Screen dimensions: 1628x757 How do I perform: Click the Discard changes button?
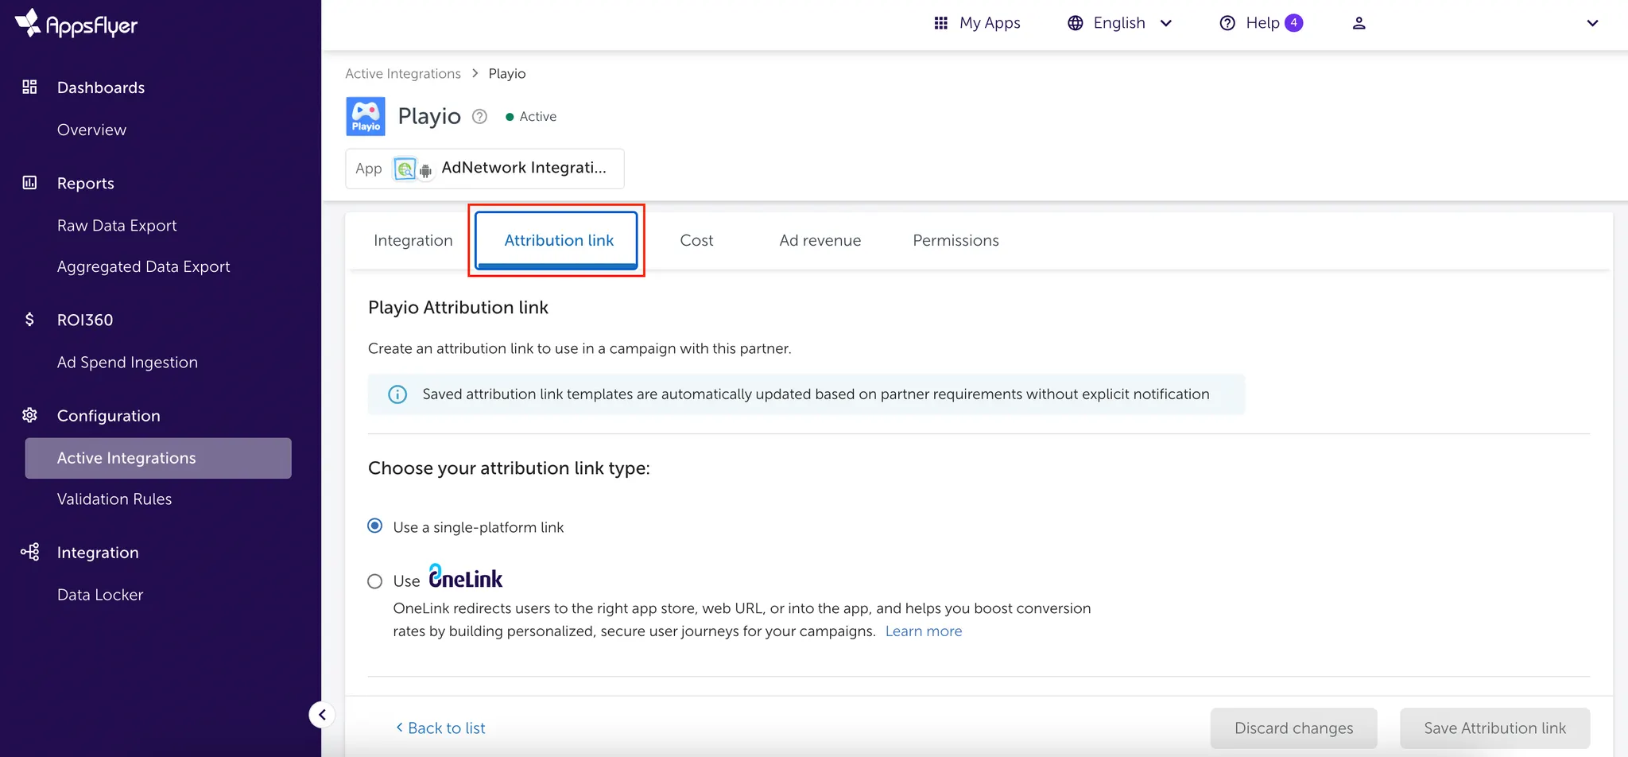click(1294, 728)
